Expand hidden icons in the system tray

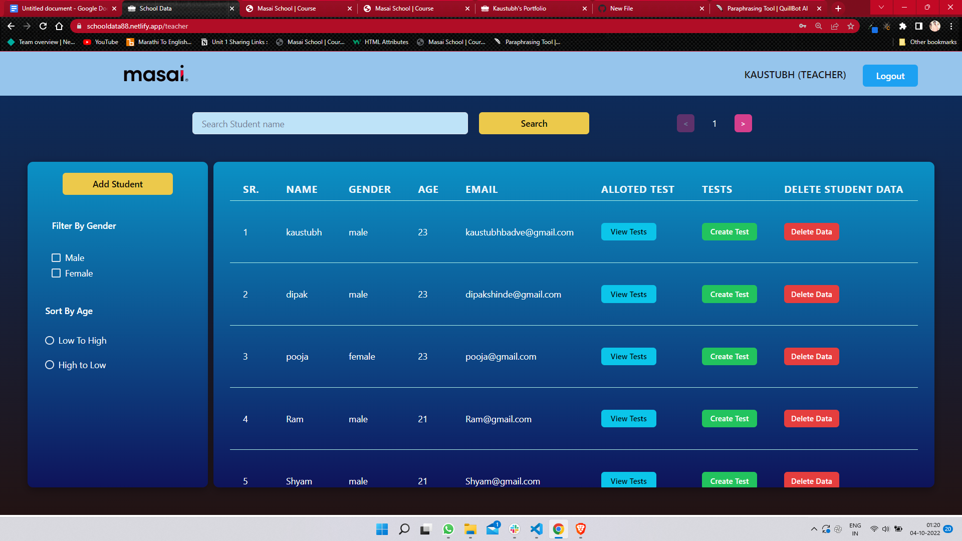tap(814, 529)
